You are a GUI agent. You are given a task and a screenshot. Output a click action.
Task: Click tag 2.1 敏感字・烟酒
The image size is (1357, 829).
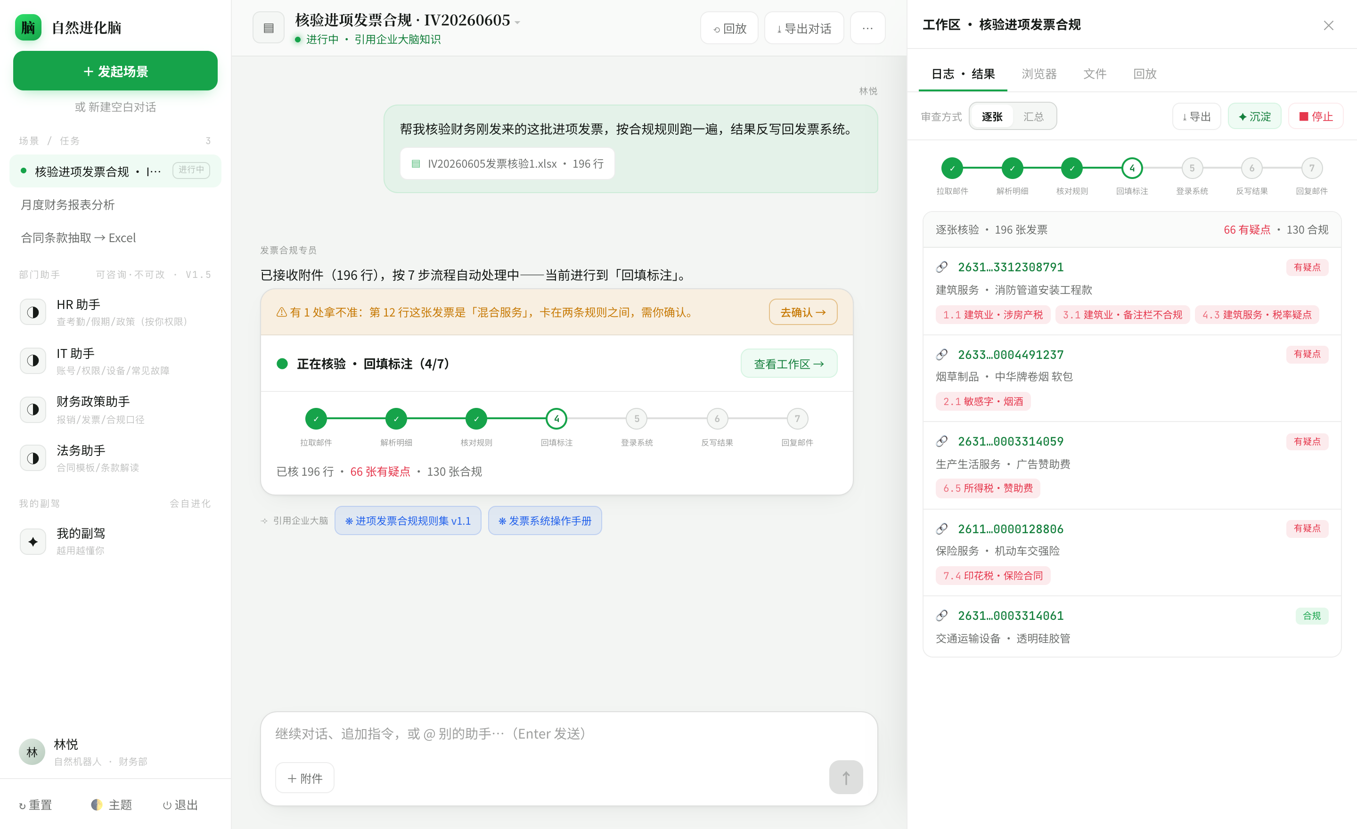[x=982, y=401]
